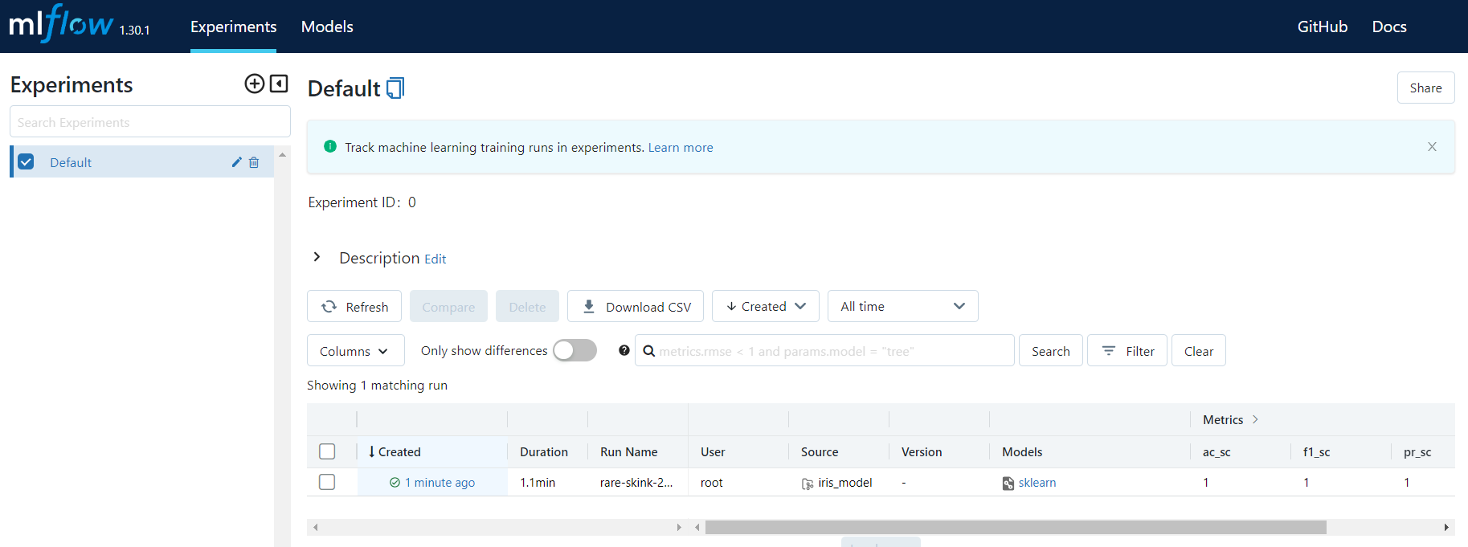Switch to Experiments tab
Screen dimensions: 1468x547
(x=233, y=27)
